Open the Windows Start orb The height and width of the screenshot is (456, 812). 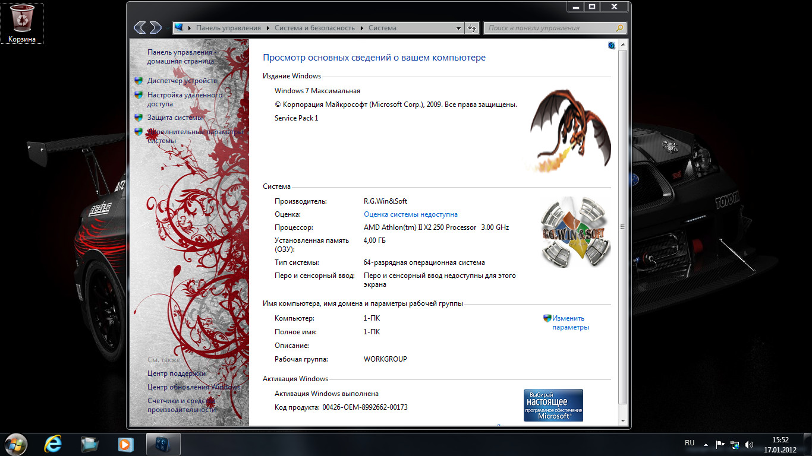[x=16, y=444]
